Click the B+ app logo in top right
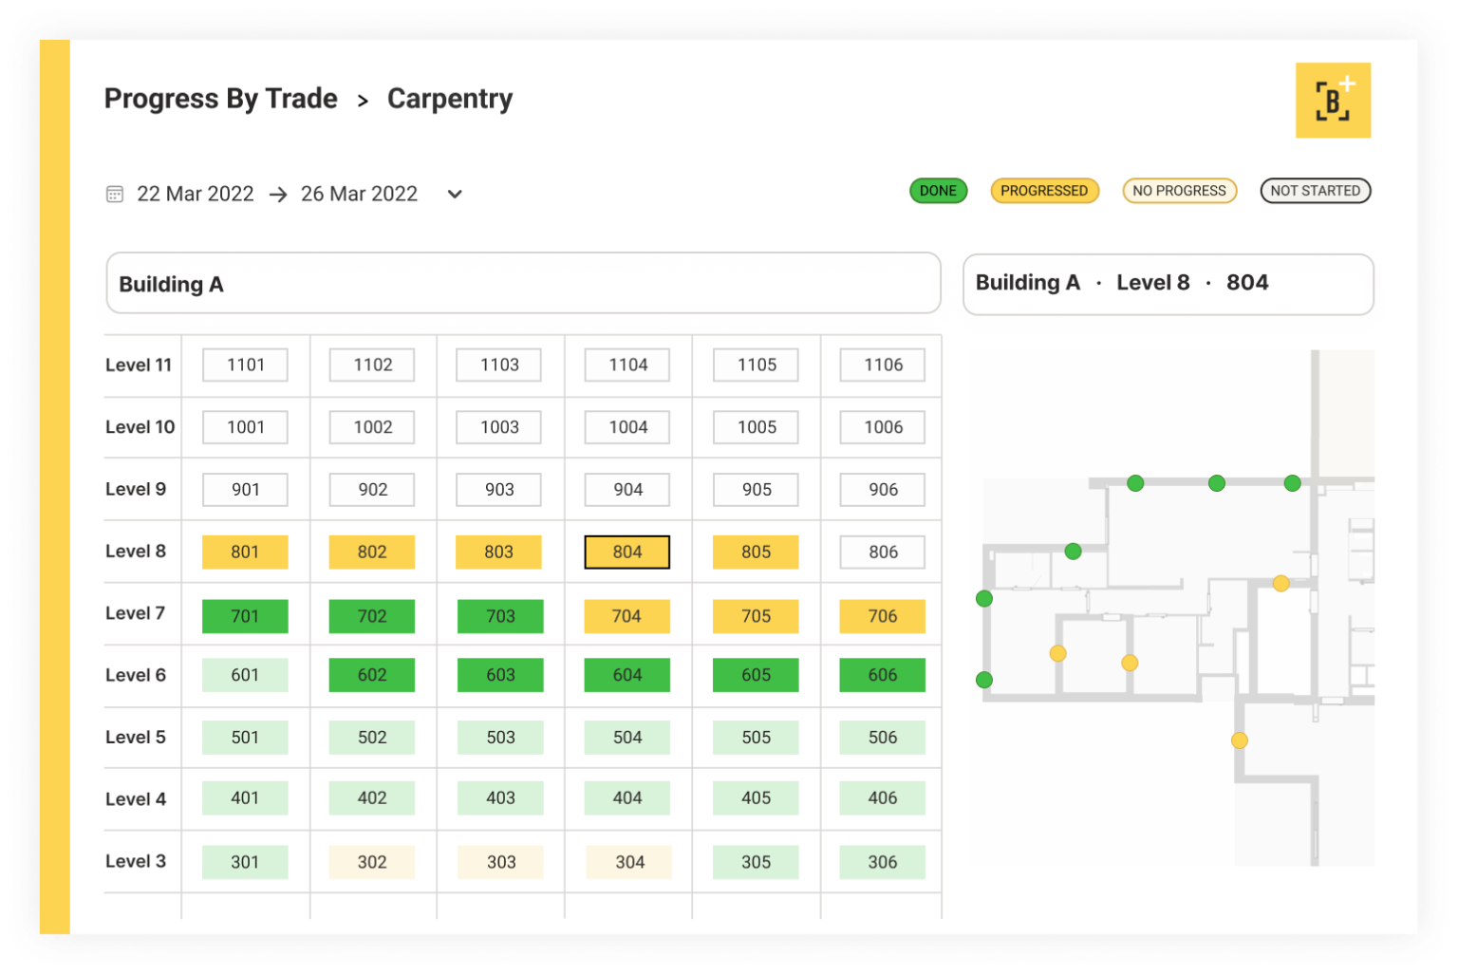Screen dimensions: 1458x974 (1333, 100)
